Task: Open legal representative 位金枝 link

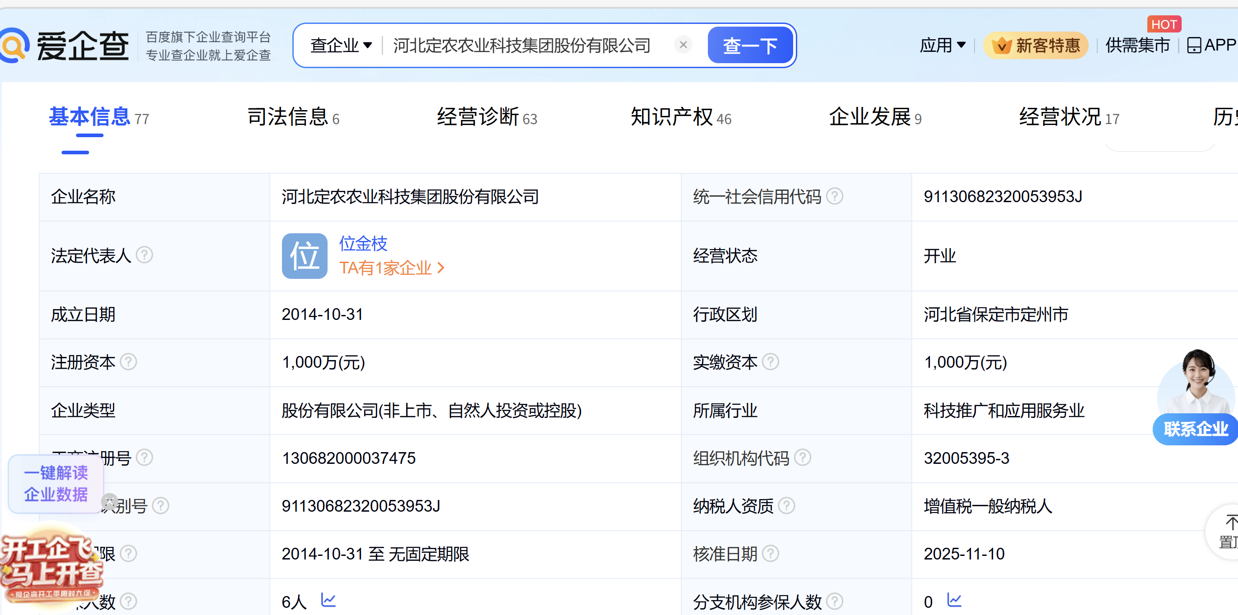Action: click(x=363, y=244)
